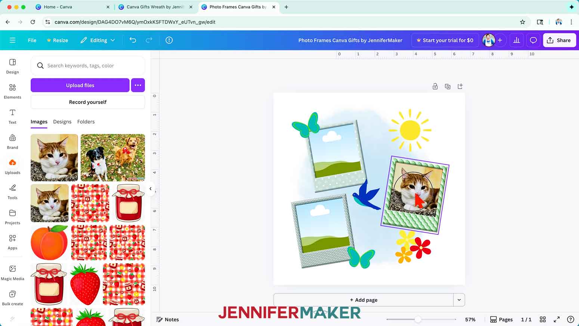The image size is (579, 326).
Task: Bookmark this page with the star icon
Action: (523, 22)
